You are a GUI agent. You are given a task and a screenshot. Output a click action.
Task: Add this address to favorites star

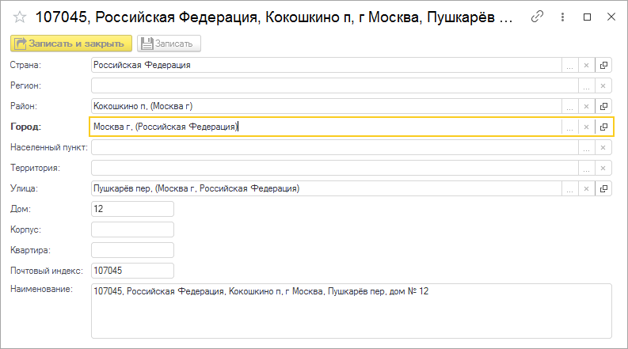(20, 17)
